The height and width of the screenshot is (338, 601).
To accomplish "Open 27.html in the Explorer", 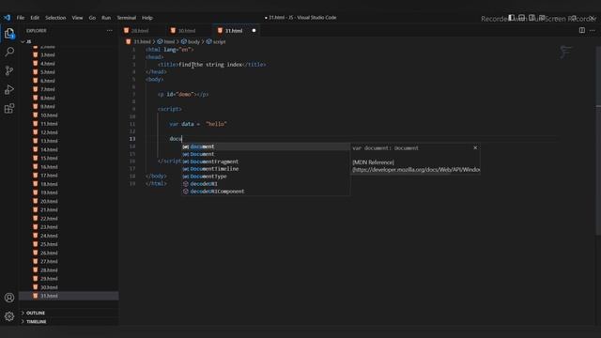I will click(x=49, y=261).
